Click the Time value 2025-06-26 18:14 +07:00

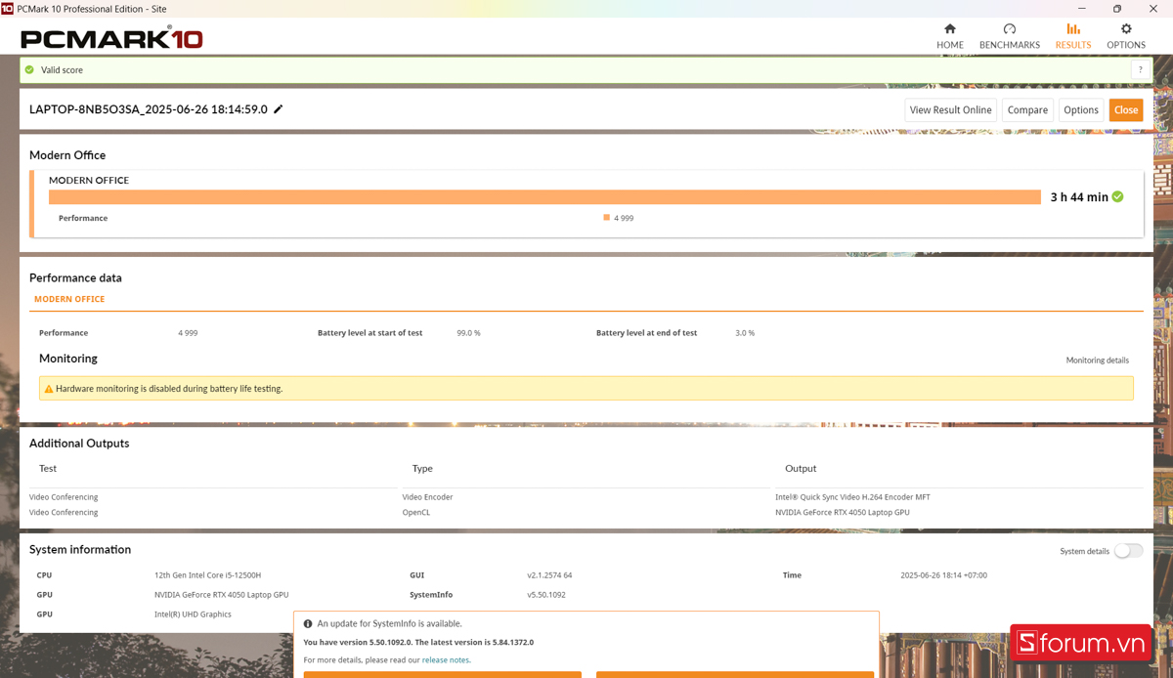[943, 575]
